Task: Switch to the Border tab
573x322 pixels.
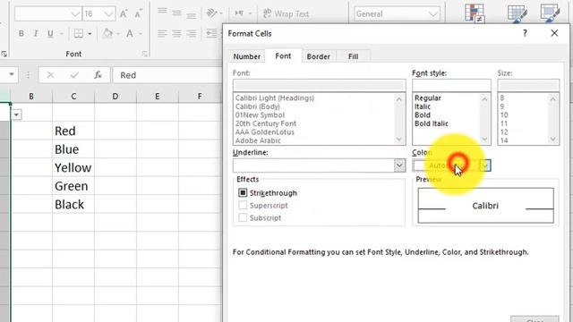Action: [x=319, y=56]
